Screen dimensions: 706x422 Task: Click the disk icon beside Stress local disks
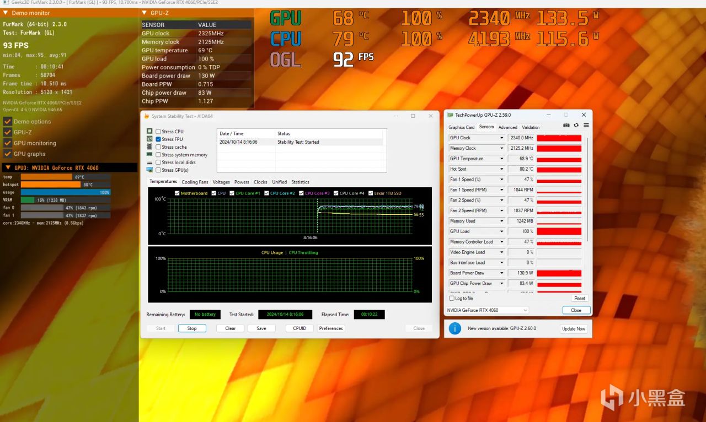point(150,163)
